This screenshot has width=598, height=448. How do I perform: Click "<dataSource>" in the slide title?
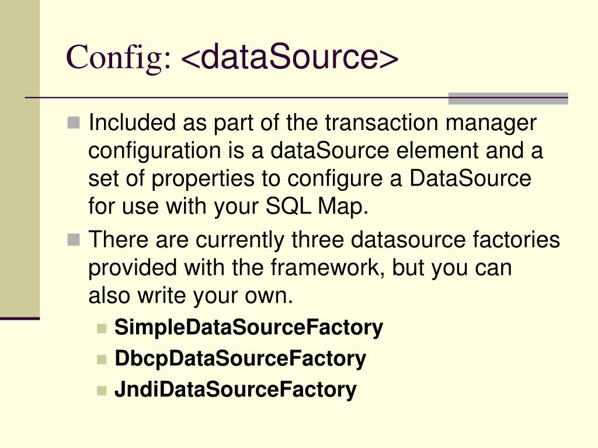pos(290,57)
